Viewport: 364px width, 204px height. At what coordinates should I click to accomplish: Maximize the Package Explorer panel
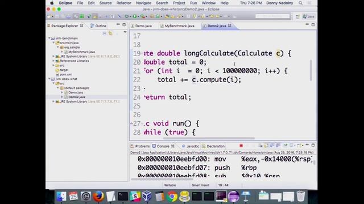[x=124, y=24]
